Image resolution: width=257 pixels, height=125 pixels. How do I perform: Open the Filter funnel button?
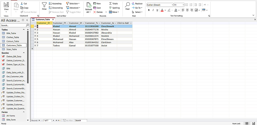tap(44, 6)
